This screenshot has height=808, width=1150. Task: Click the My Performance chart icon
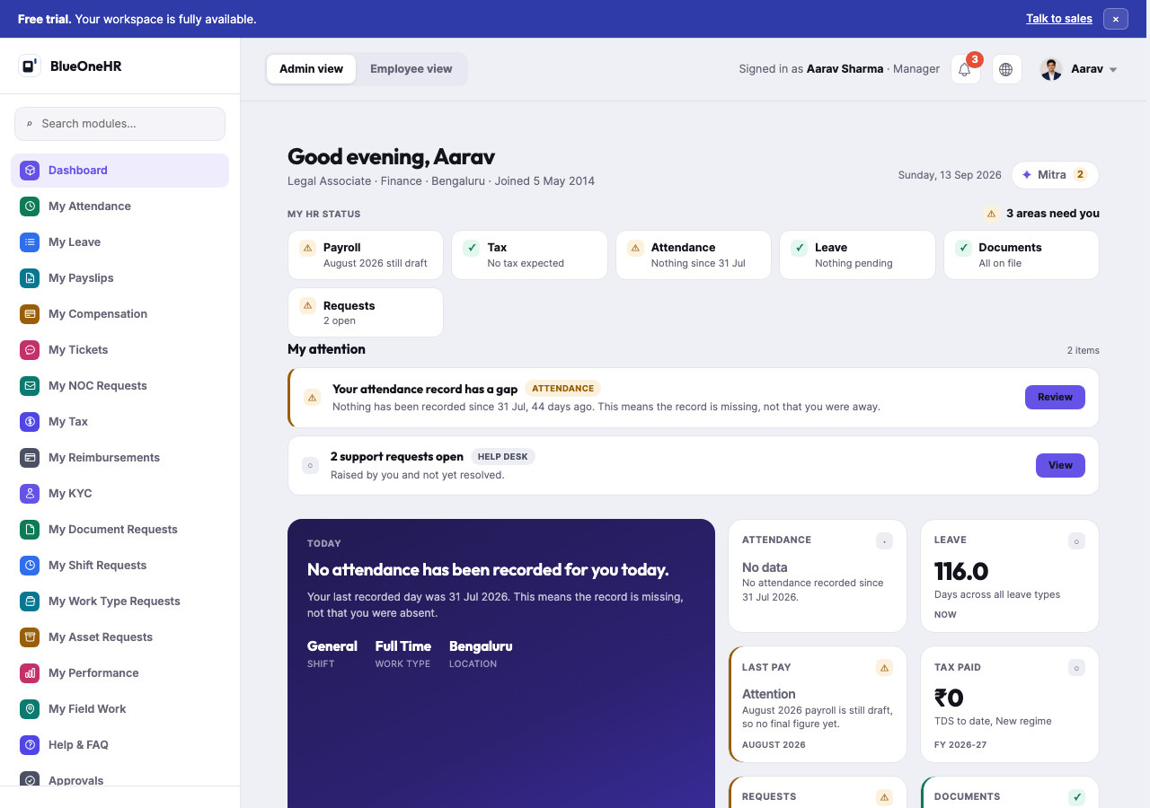(30, 672)
